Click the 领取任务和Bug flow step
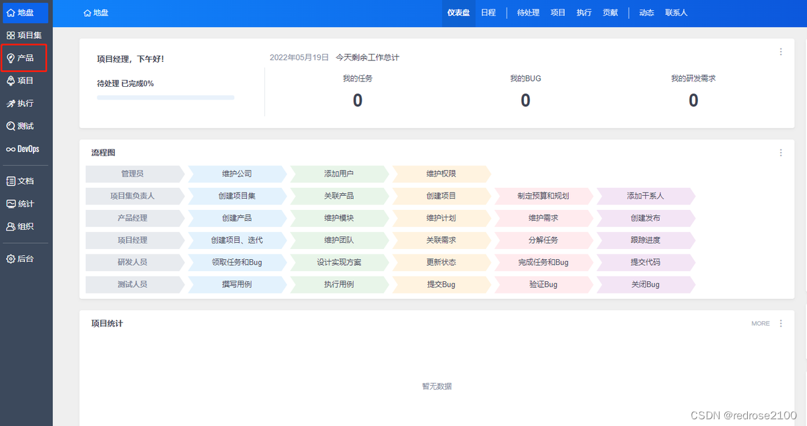807x426 pixels. coord(237,262)
